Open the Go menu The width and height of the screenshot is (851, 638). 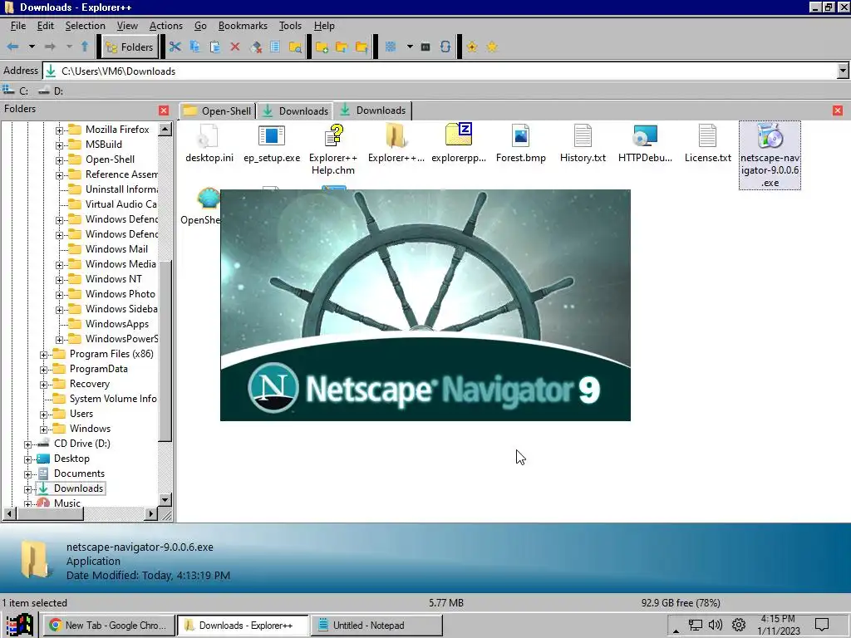[200, 26]
